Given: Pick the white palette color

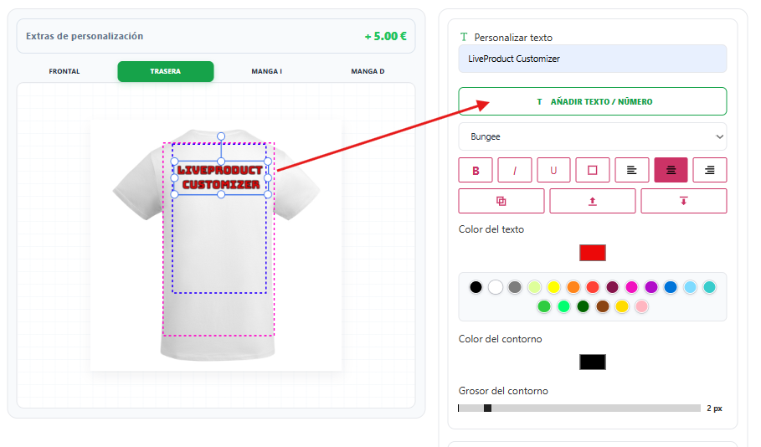Looking at the screenshot, I should [496, 287].
